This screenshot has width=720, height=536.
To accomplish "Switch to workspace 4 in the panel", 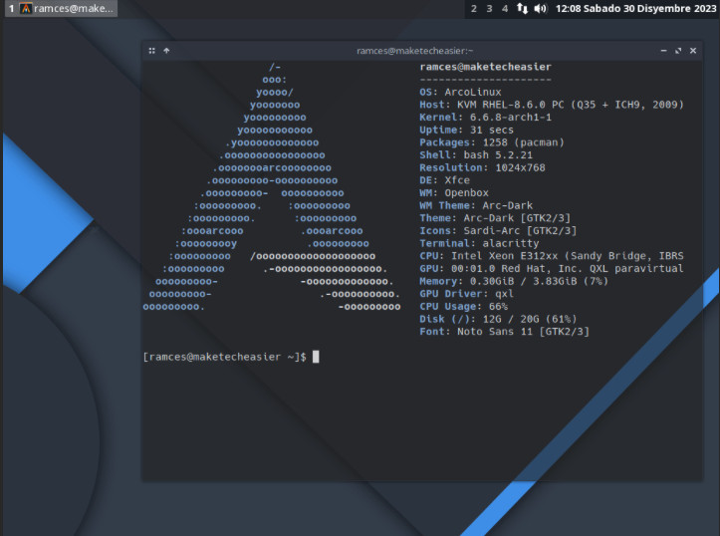I will pyautogui.click(x=505, y=9).
